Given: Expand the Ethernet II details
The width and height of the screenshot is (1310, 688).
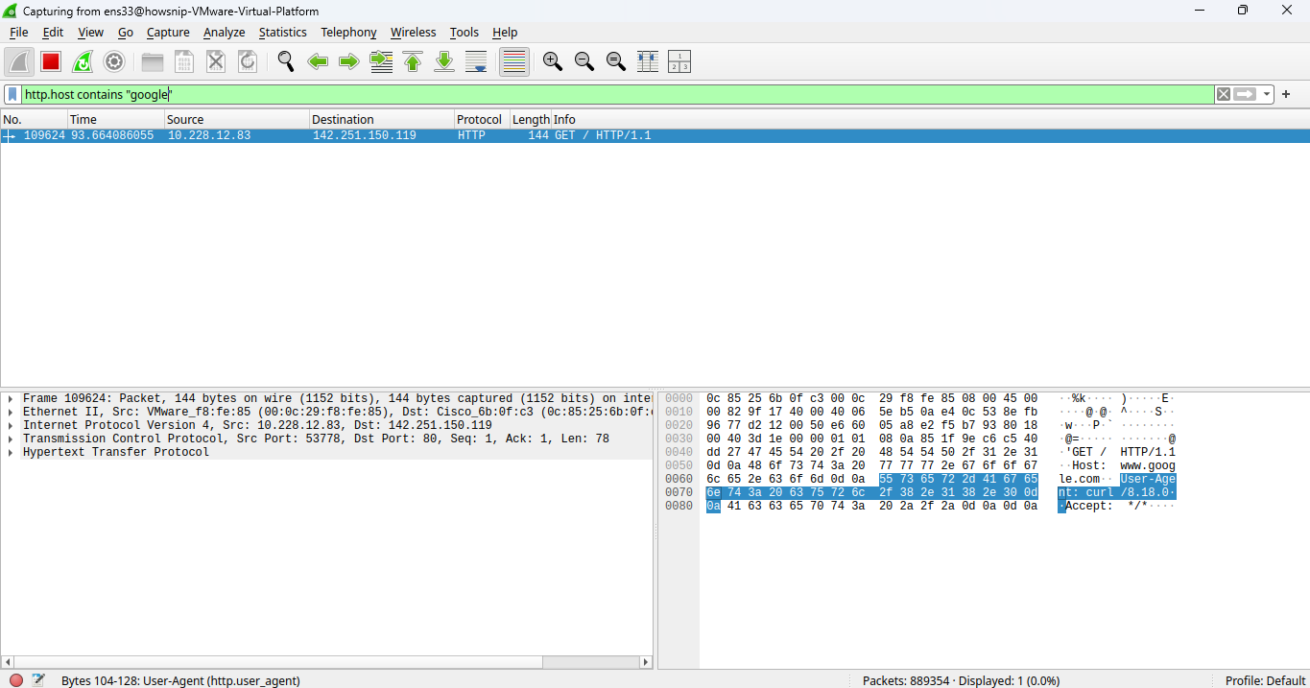Looking at the screenshot, I should coord(10,412).
